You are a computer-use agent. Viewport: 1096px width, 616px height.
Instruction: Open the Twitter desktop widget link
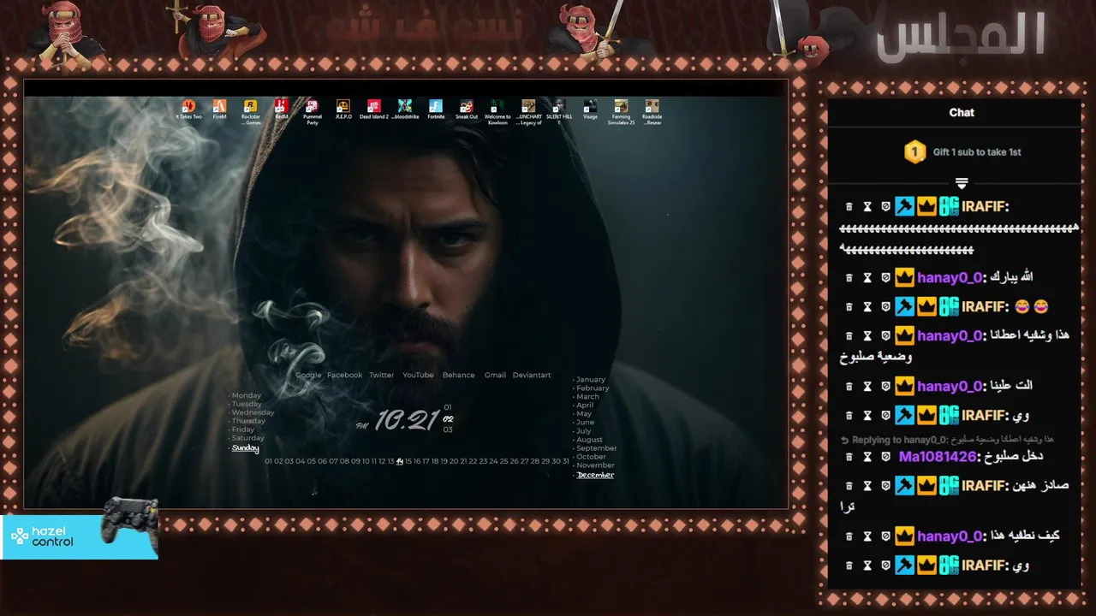pyautogui.click(x=382, y=375)
